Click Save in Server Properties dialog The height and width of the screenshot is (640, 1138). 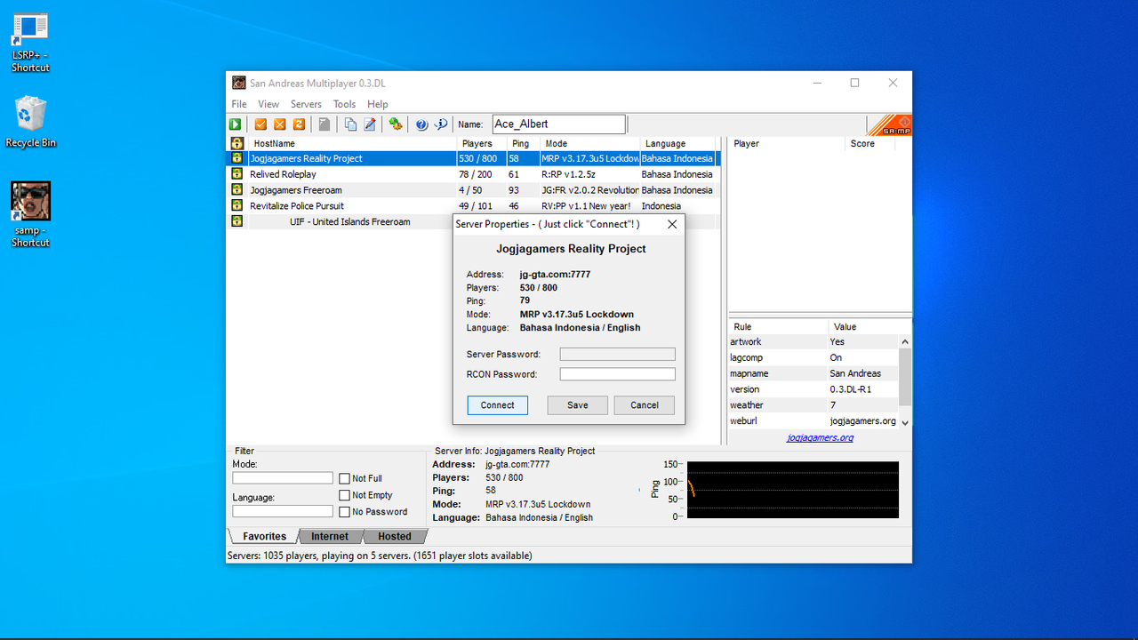578,405
